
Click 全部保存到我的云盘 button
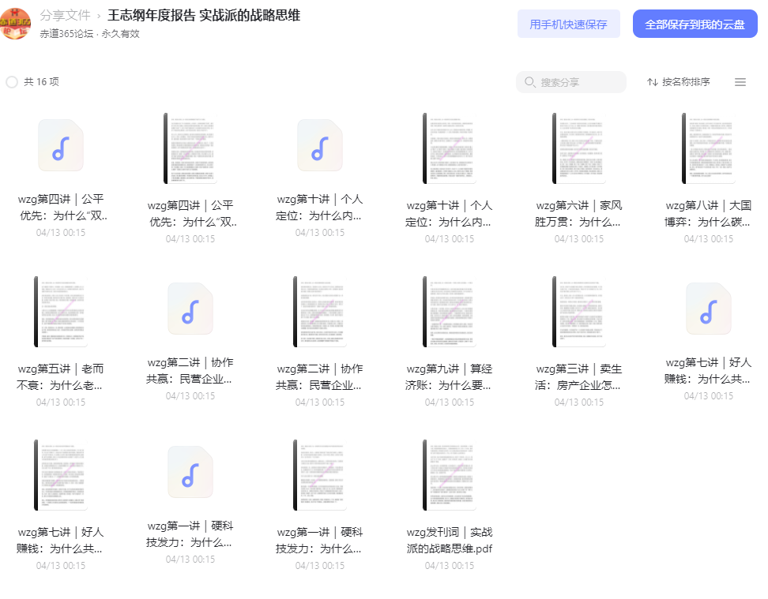695,24
